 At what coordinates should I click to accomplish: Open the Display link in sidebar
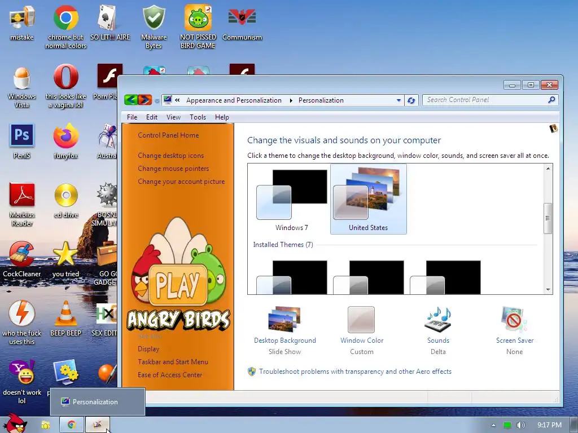pos(148,348)
